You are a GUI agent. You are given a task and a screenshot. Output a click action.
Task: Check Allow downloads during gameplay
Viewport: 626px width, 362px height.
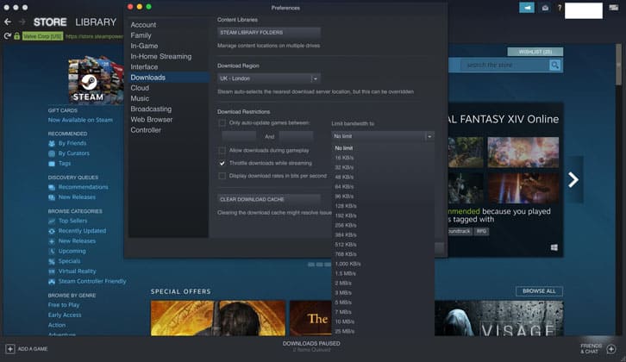tap(222, 151)
